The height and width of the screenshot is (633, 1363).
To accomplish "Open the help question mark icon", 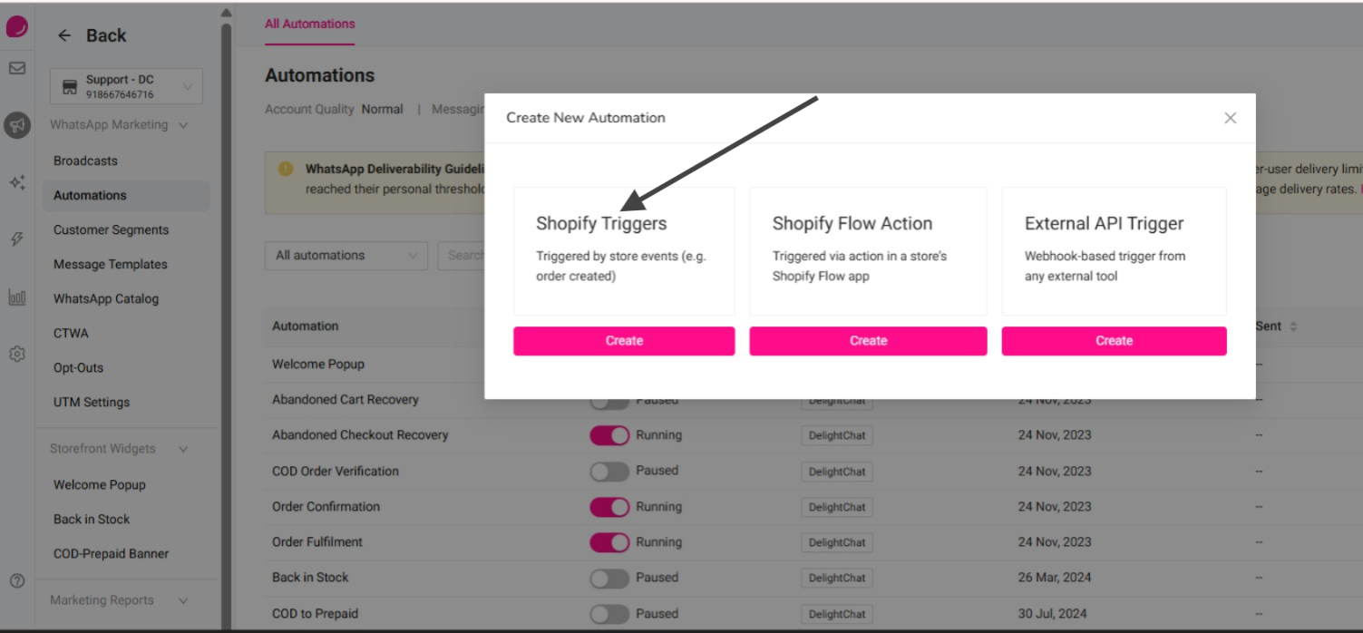I will (17, 581).
